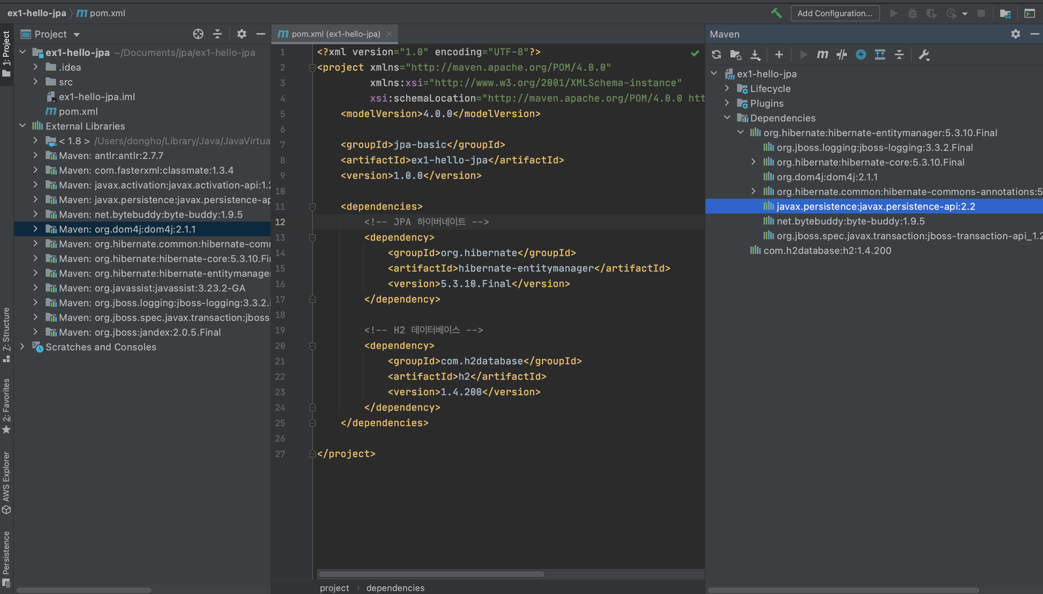Screen dimensions: 1043x594
Task: Toggle Maven Offline Mode
Action: [841, 55]
